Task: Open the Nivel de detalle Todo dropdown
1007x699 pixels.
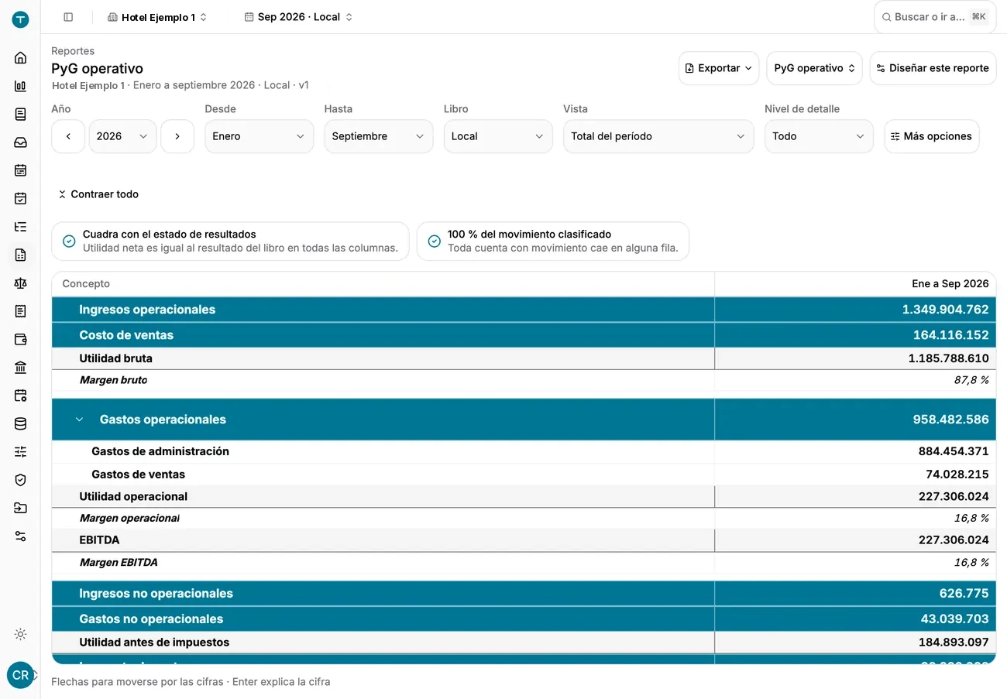Action: point(819,136)
